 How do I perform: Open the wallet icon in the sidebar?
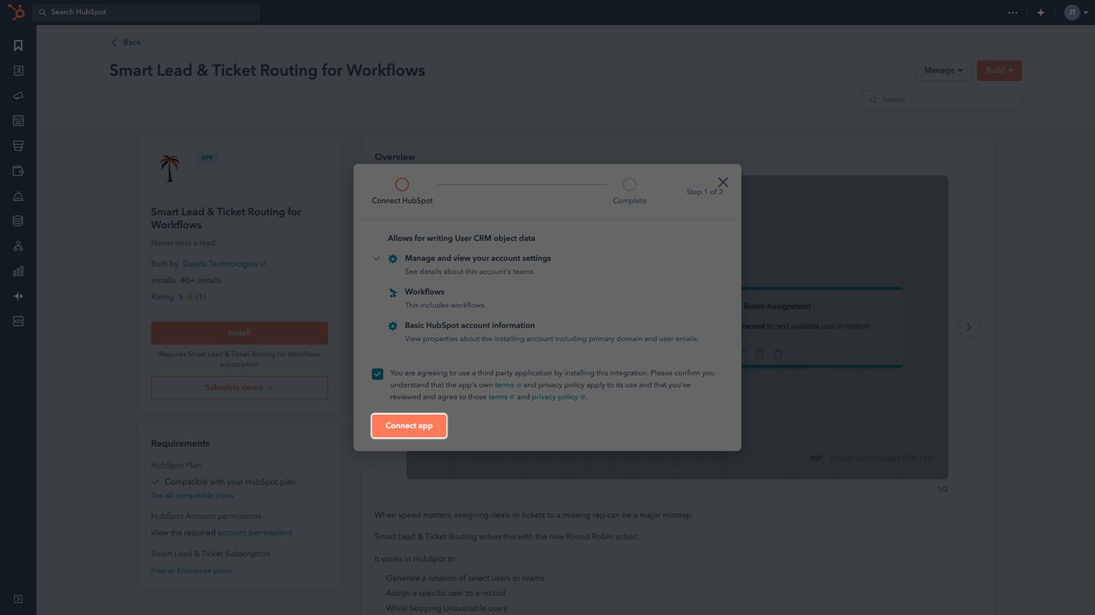(x=18, y=171)
